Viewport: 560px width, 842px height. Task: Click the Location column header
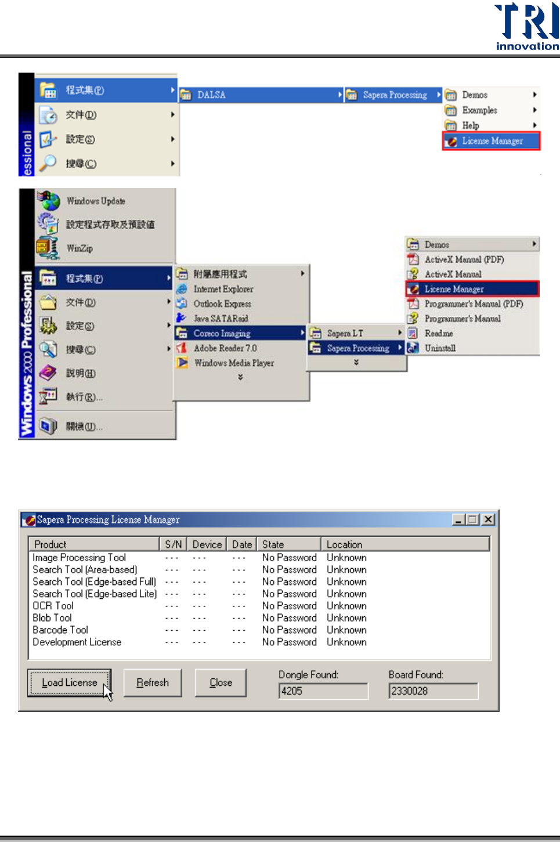click(x=405, y=544)
